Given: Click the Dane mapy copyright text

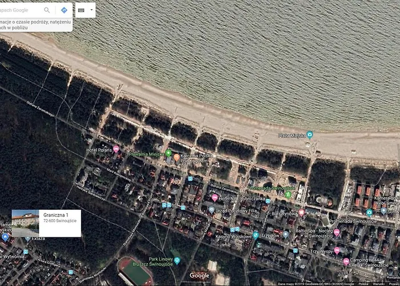Looking at the screenshot, I should (x=316, y=284).
